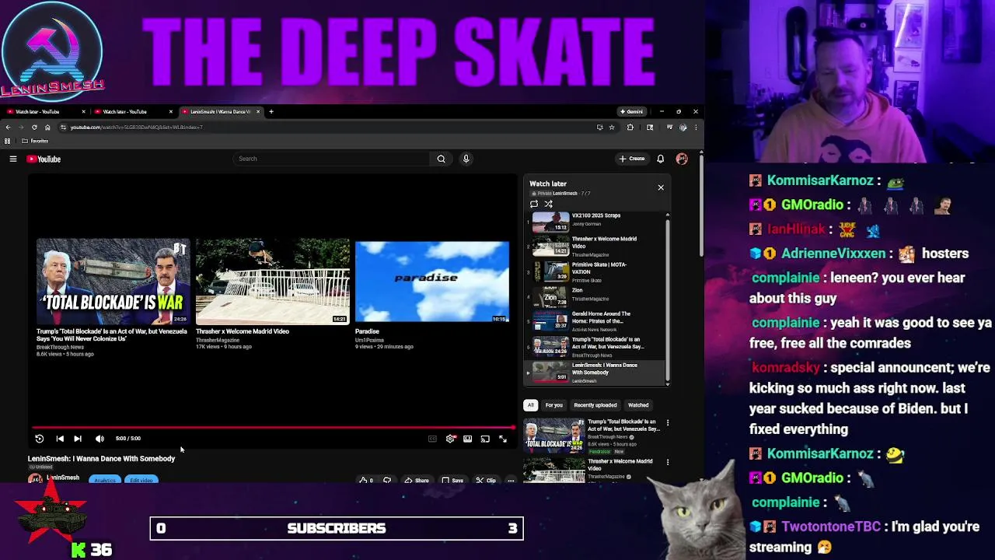This screenshot has width=995, height=560.
Task: Open Paradise end-screen video thumbnail
Action: (432, 282)
